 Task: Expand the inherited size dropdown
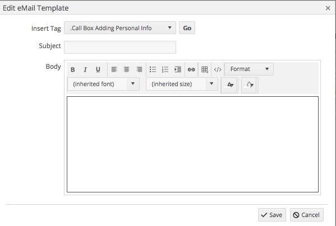pos(182,84)
